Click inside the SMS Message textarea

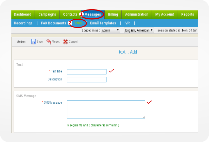pos(106,109)
